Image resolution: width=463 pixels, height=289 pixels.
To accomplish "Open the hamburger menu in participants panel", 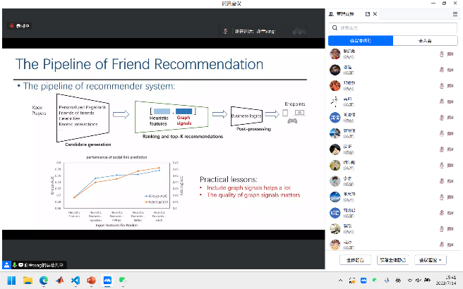I will click(x=455, y=14).
